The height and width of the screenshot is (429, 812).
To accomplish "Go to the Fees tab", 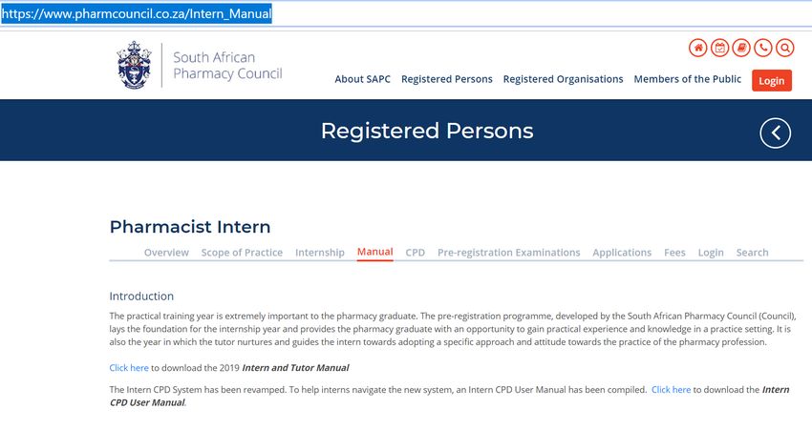I will [x=674, y=253].
